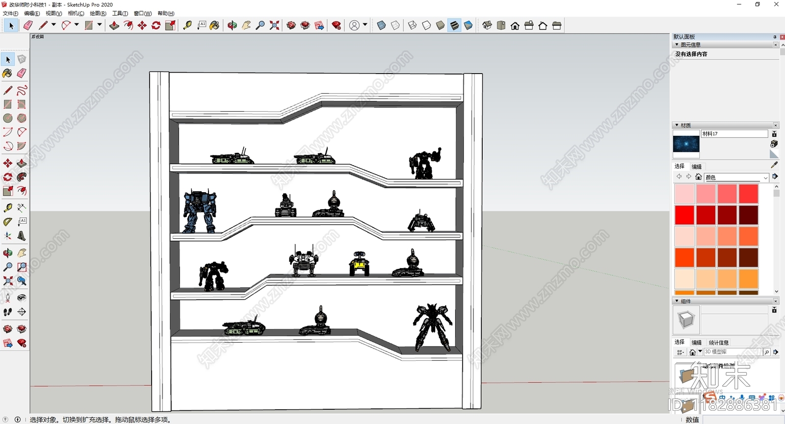This screenshot has width=785, height=424.
Task: Click the 3D 模型库 search field
Action: click(x=733, y=352)
